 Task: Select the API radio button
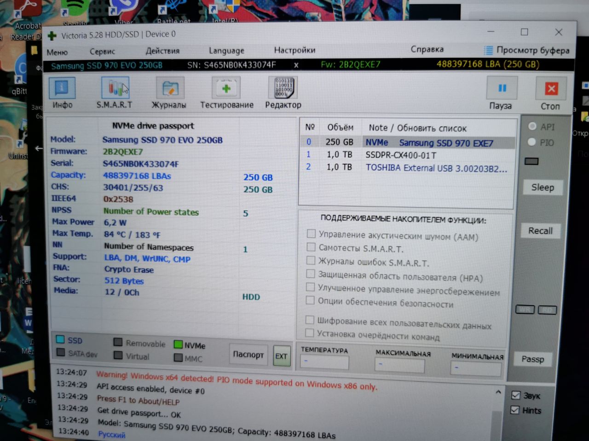click(532, 126)
